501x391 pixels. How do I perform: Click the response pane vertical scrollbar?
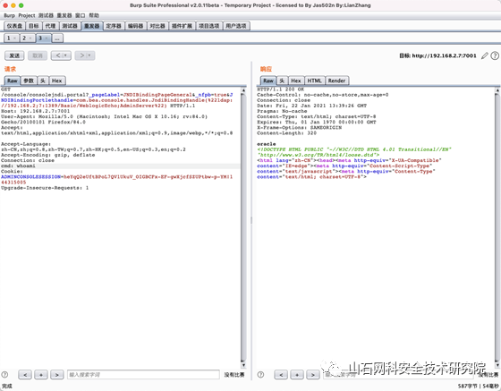coord(497,227)
